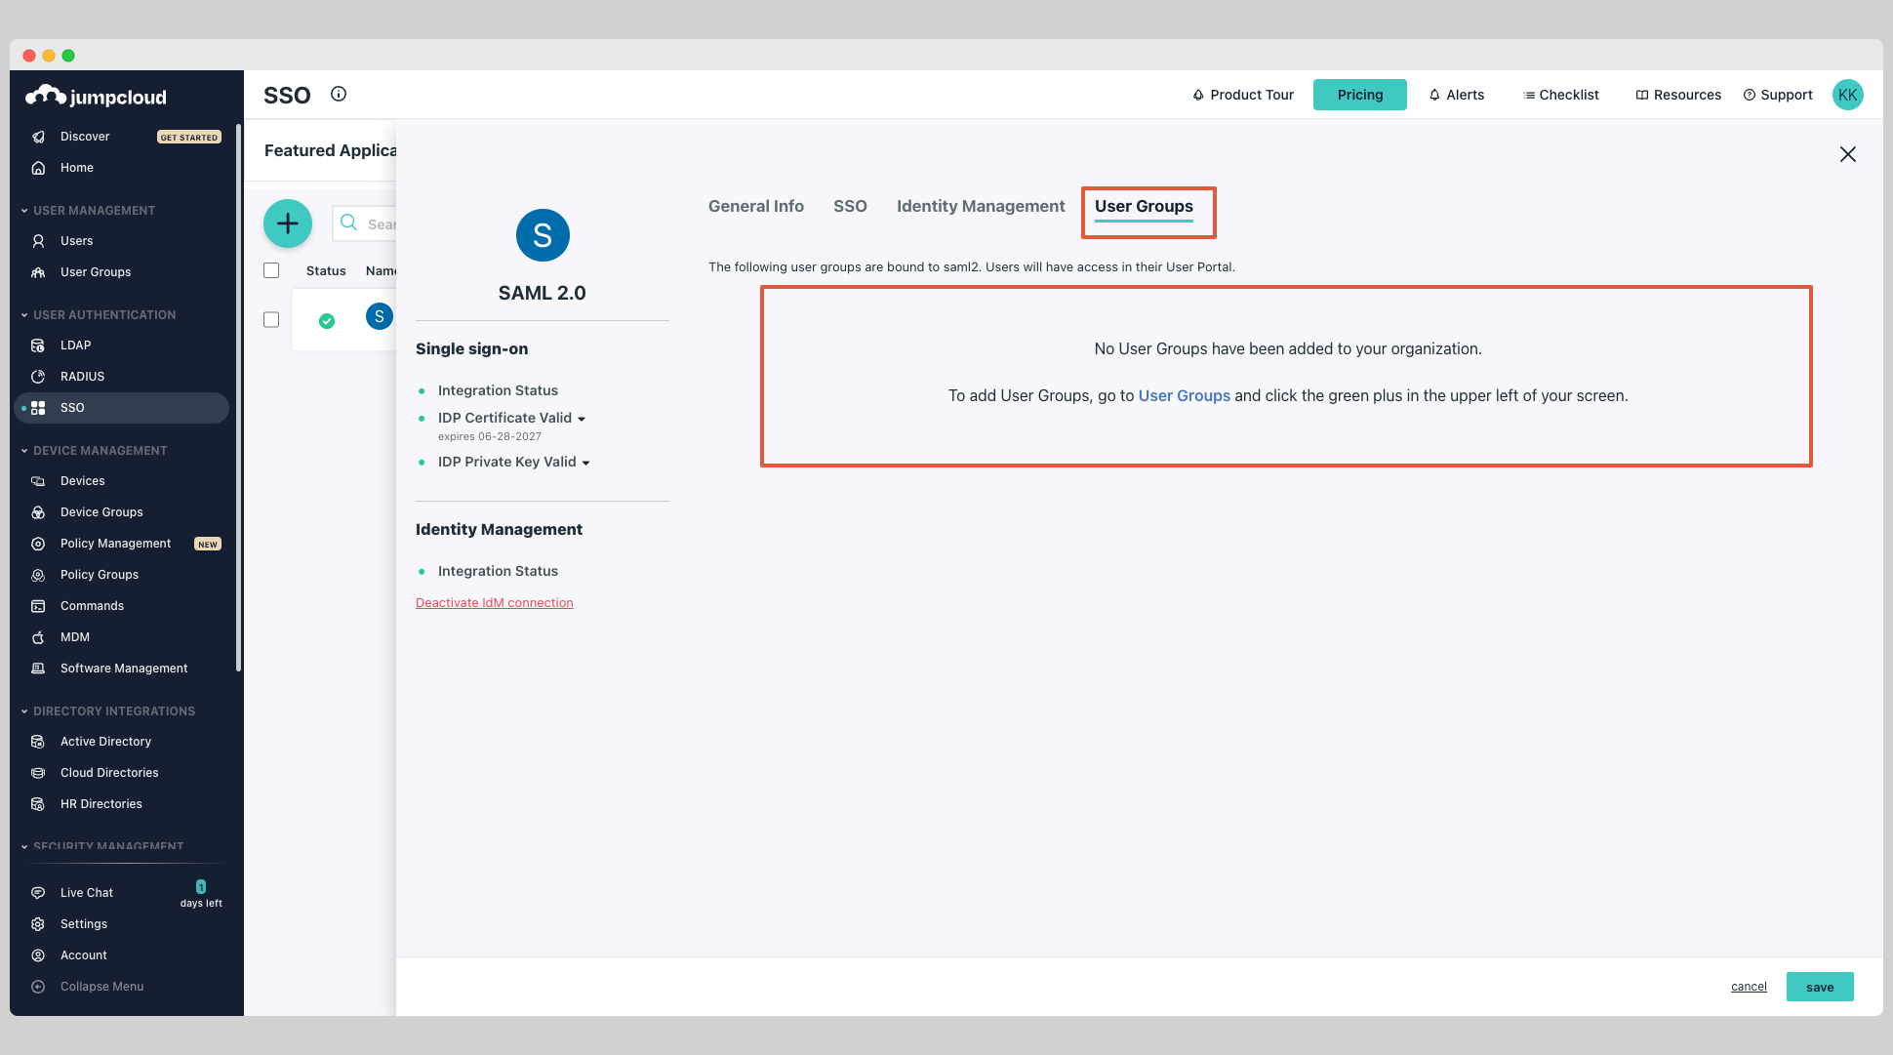Screen dimensions: 1893x1055
Task: Switch to the Identity Management tab
Action: coord(980,206)
